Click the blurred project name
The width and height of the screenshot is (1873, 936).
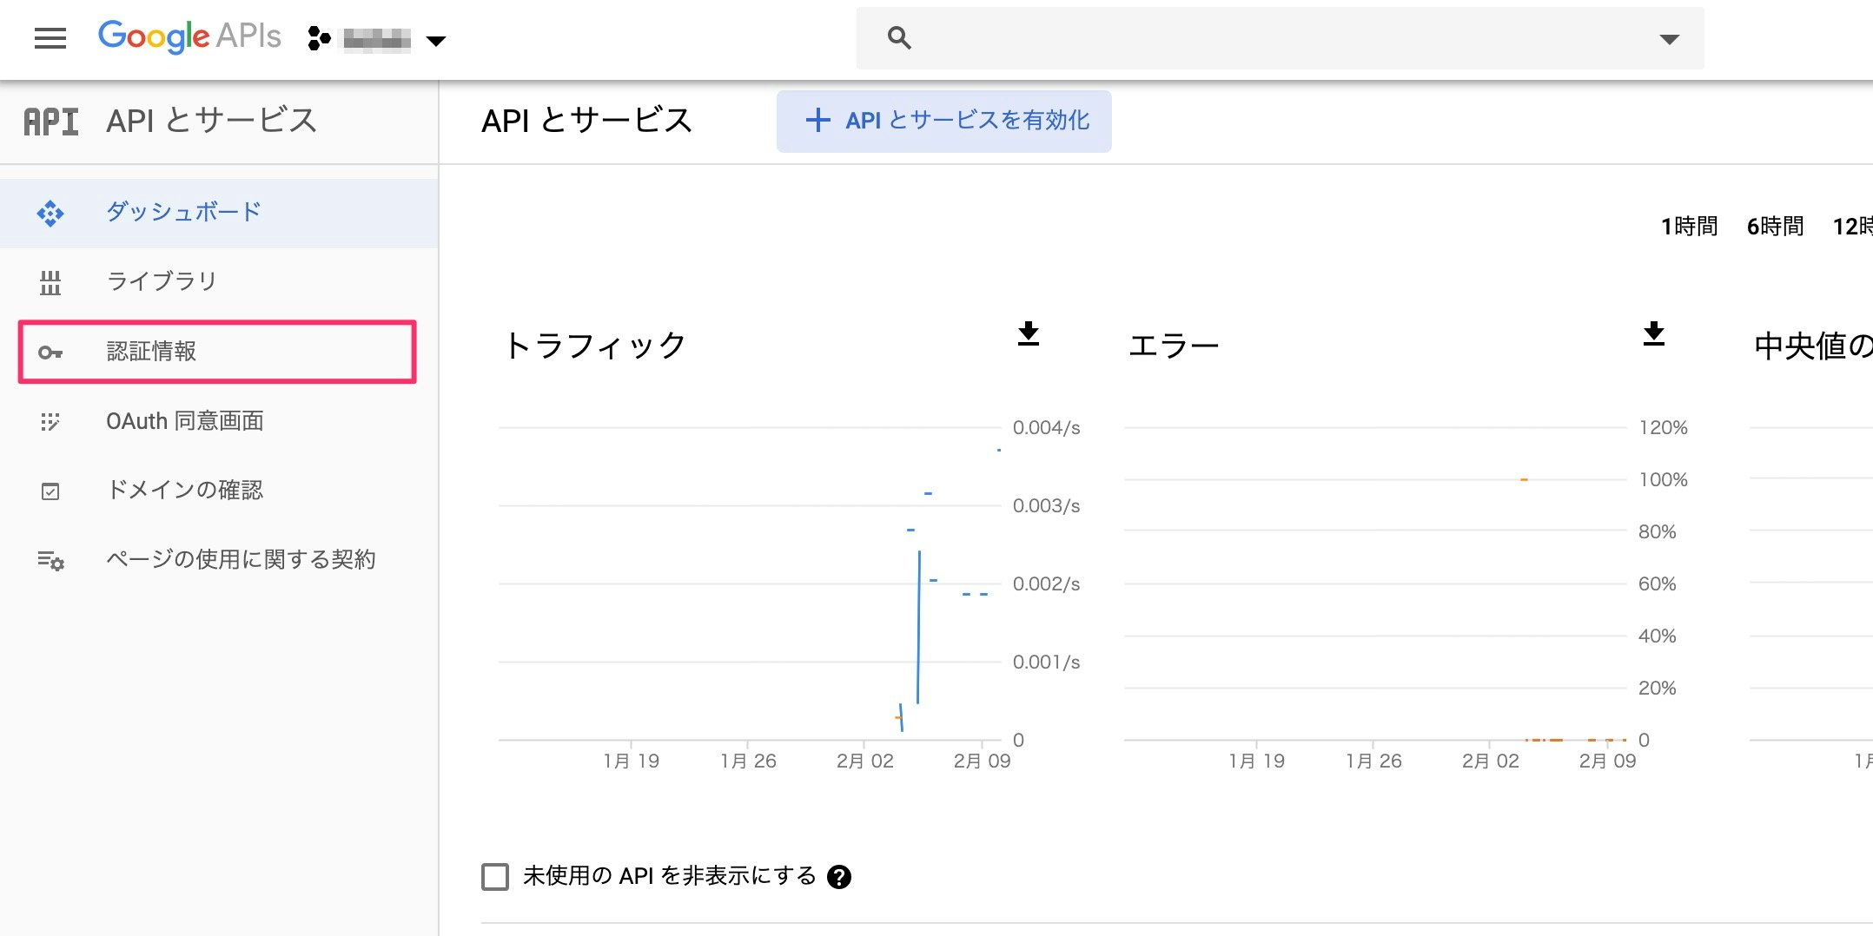(377, 39)
